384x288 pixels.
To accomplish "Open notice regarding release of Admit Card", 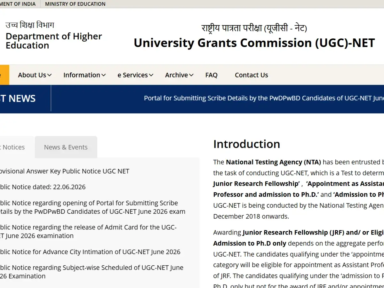I will coord(88,232).
